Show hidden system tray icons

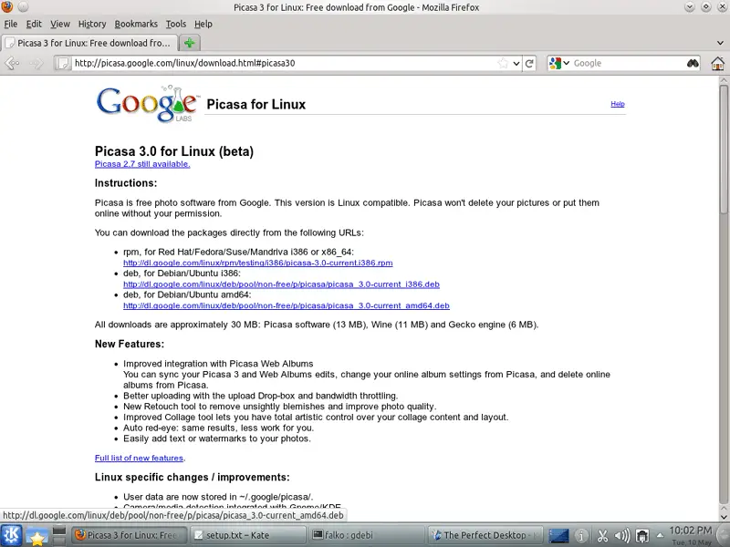(660, 535)
